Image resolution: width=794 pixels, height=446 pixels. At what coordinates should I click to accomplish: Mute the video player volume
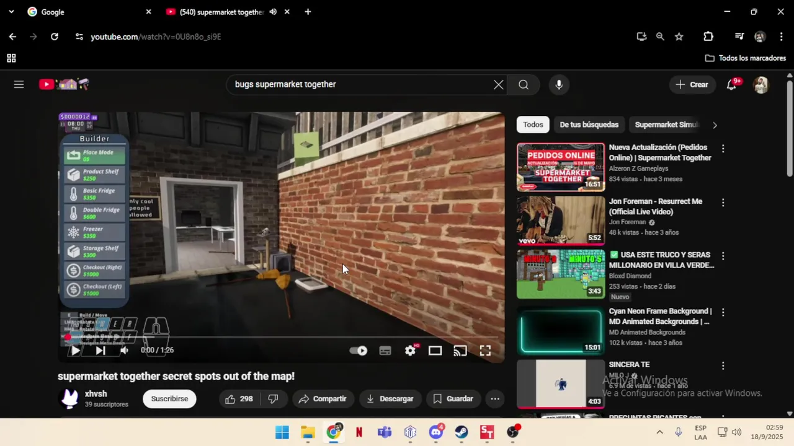tap(124, 350)
